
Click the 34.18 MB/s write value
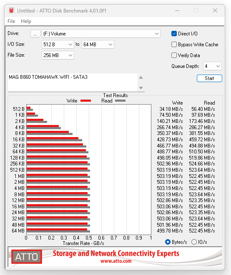pos(171,109)
